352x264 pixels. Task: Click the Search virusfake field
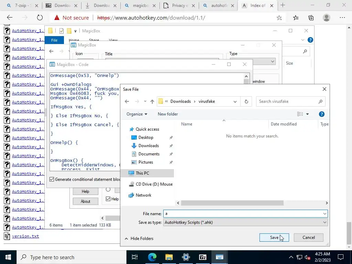point(290,101)
